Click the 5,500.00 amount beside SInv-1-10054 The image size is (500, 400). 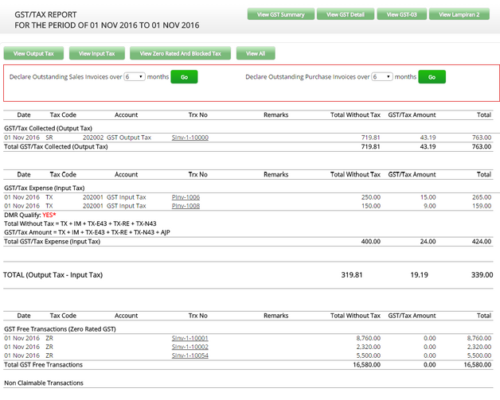pyautogui.click(x=369, y=355)
